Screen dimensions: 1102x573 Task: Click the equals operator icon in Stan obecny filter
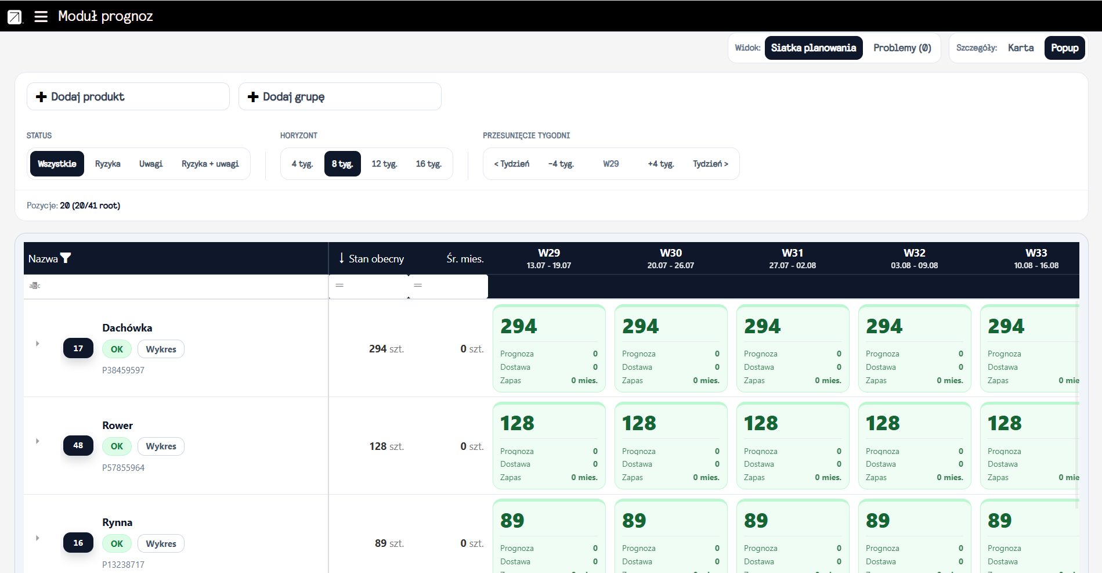tap(339, 286)
